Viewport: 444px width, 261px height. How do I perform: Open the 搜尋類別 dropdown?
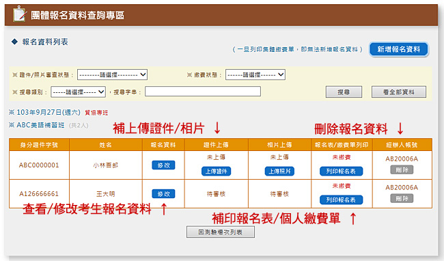pyautogui.click(x=78, y=92)
